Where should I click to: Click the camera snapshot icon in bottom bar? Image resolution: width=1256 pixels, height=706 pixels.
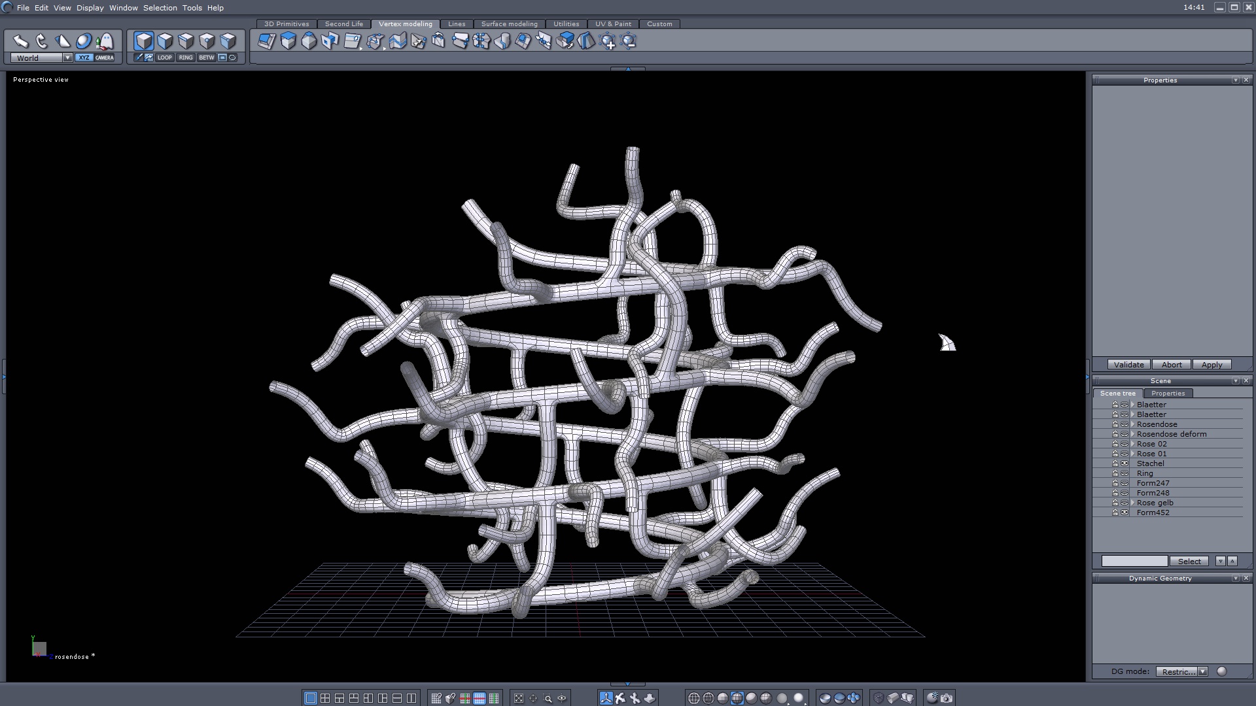tap(947, 698)
